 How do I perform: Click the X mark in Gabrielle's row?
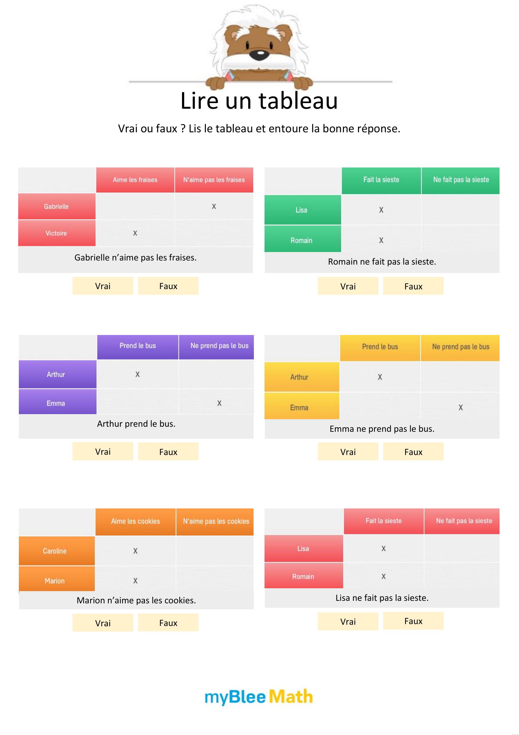[214, 206]
